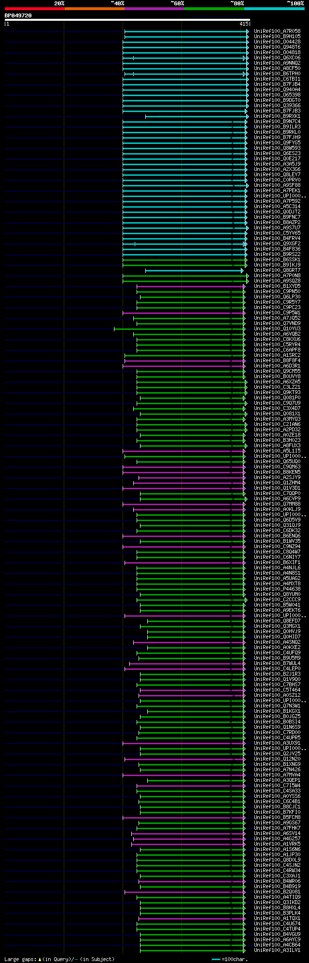309x963 pixels.
Task: Click hit label UniRef100_C2CCC9
Action: point(277,600)
